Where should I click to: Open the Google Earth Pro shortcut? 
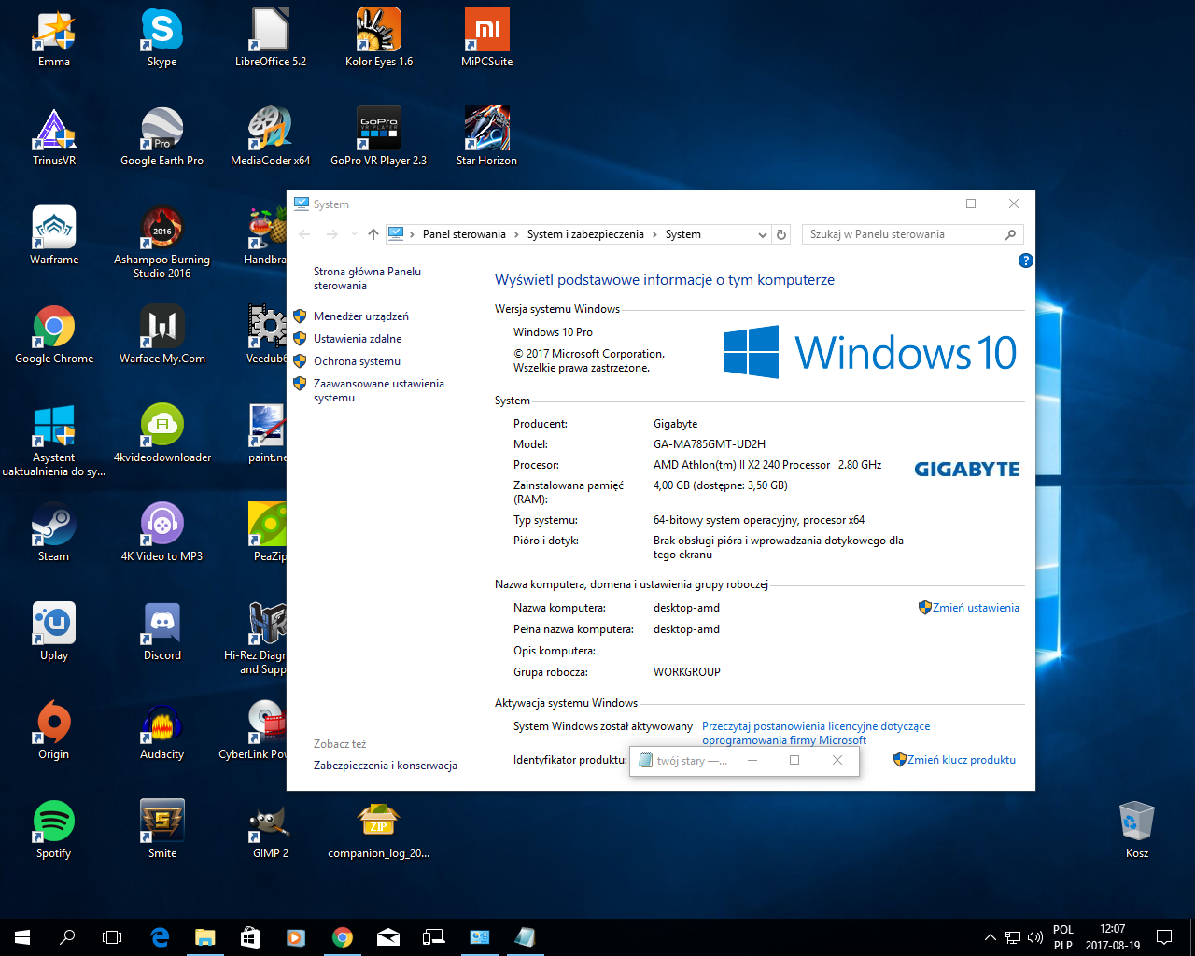point(162,129)
